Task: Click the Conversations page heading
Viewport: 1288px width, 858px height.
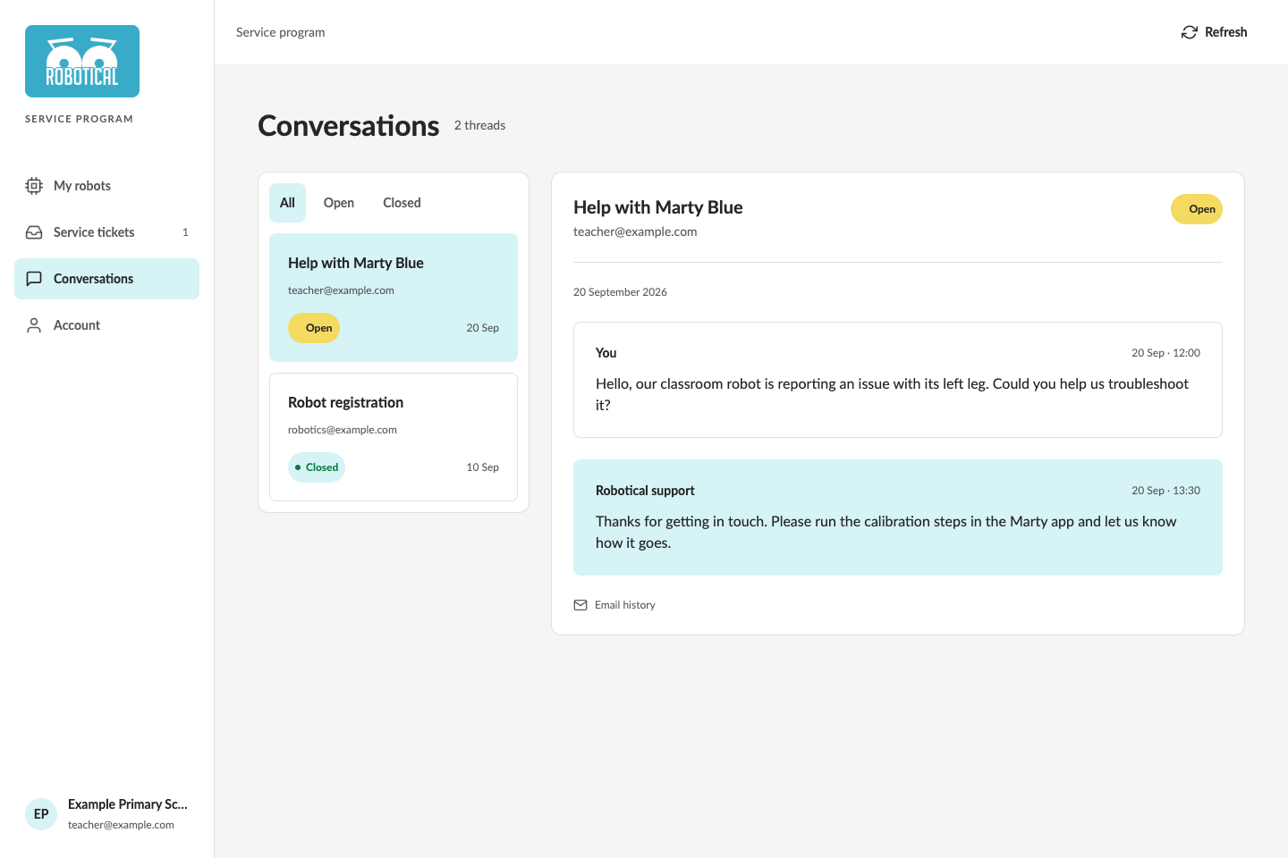Action: coord(349,126)
